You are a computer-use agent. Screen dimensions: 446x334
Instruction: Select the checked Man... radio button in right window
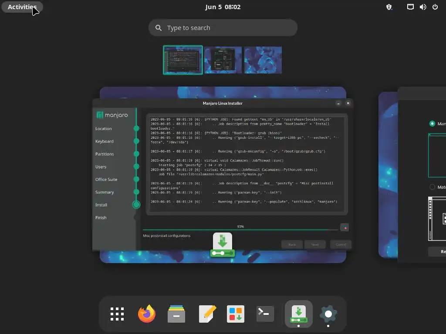tap(432, 124)
